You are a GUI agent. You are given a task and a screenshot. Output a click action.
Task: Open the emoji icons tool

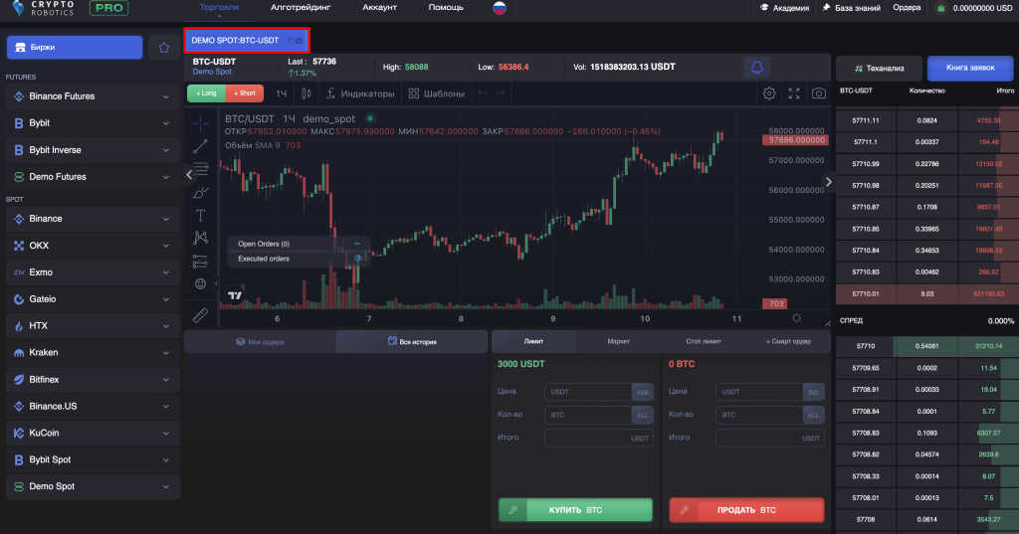(x=200, y=283)
